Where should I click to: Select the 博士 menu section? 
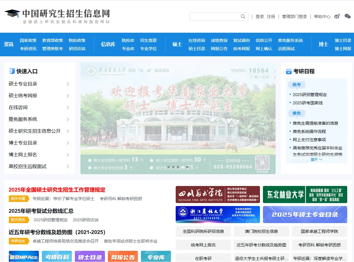(324, 44)
